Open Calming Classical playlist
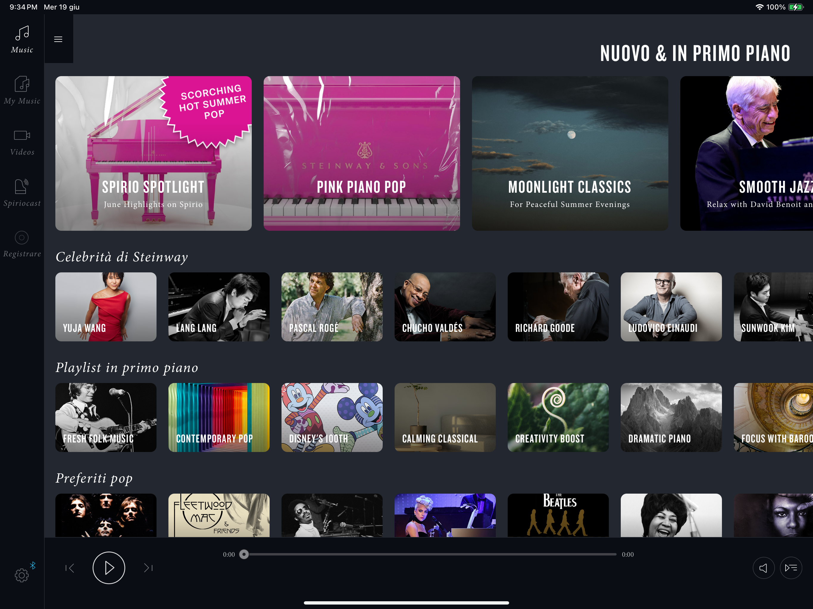Image resolution: width=813 pixels, height=609 pixels. tap(445, 417)
